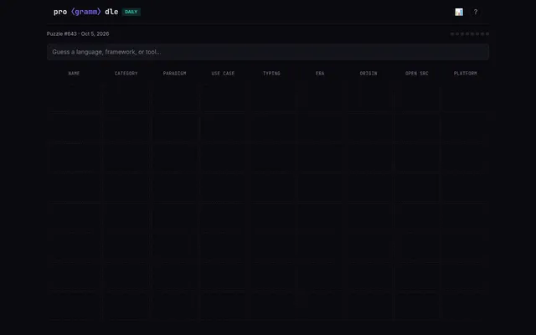Screen dimensions: 536x335
Task: Focus the guess language search field
Action: [x=268, y=52]
